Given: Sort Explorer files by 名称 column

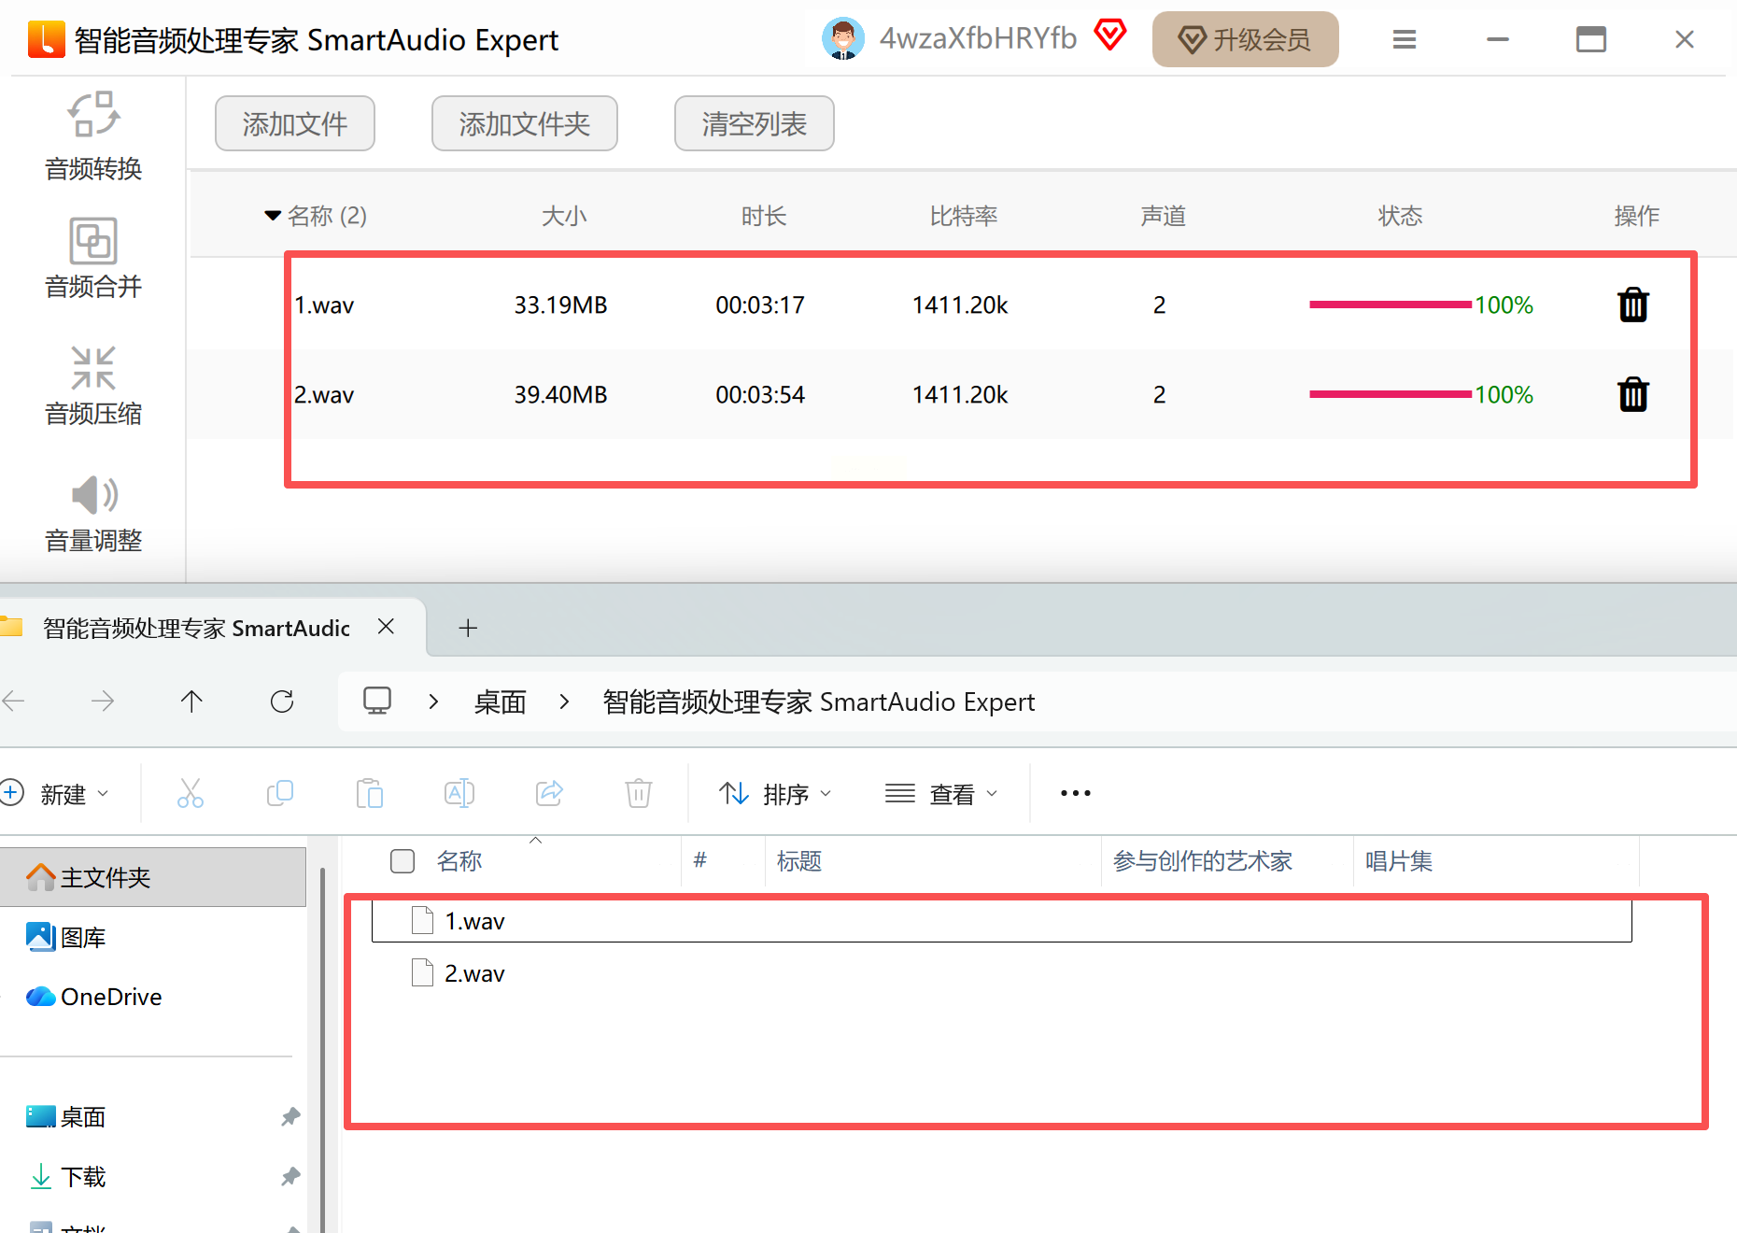Looking at the screenshot, I should [x=459, y=860].
